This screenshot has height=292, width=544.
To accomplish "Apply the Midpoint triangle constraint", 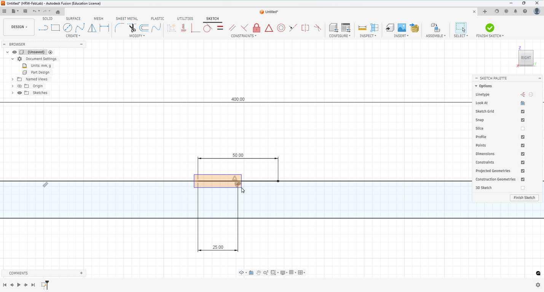I will click(x=269, y=28).
